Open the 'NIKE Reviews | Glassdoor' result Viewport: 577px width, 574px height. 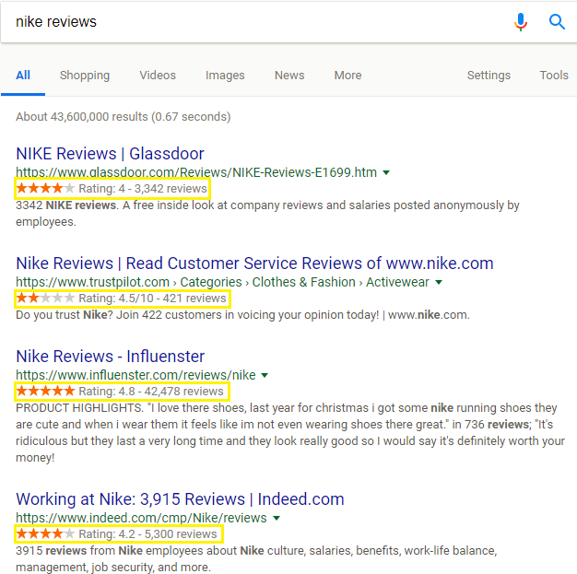(110, 154)
